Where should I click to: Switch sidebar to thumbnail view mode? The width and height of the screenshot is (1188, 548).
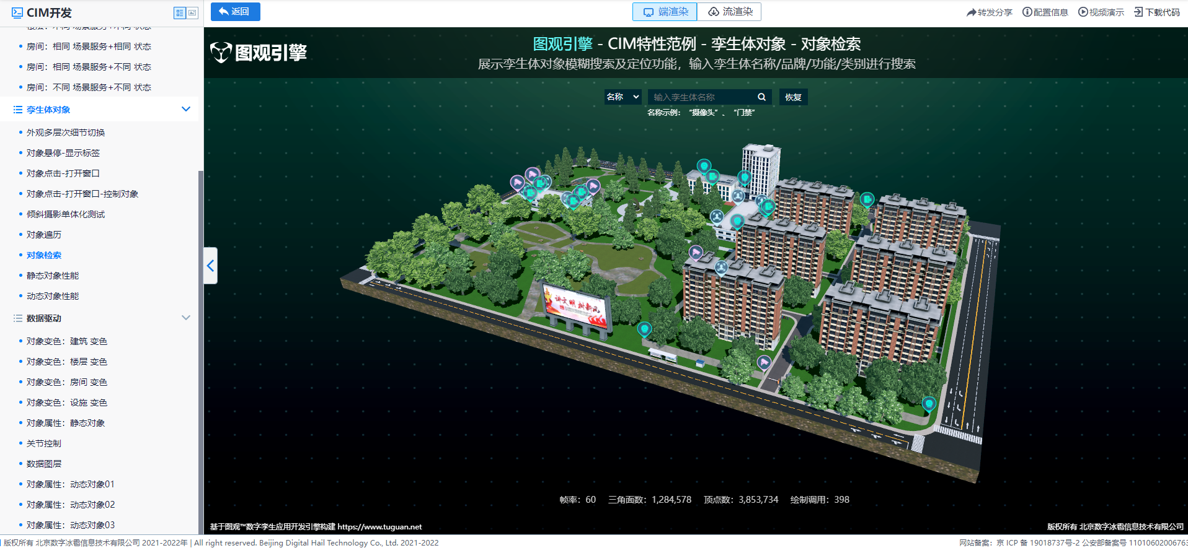pos(192,13)
